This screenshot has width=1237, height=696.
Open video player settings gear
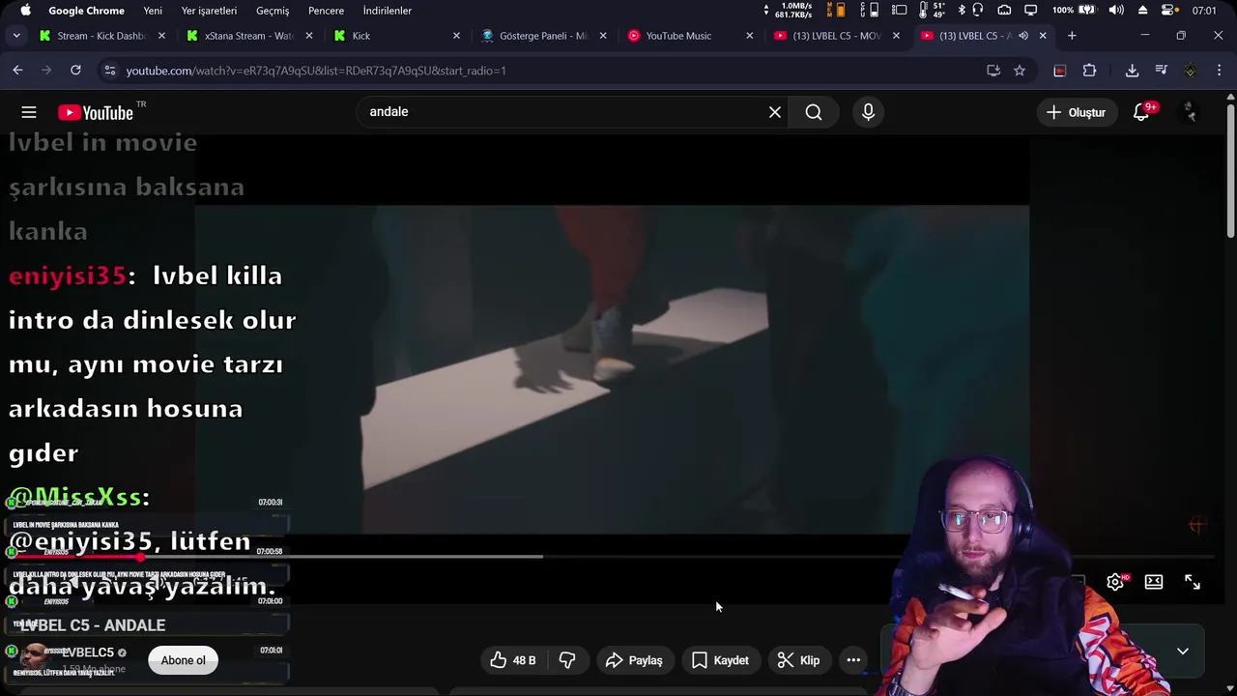coord(1115,582)
